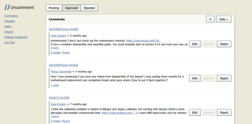The height and width of the screenshot is (124, 252).
Task: Switch to the Pending tab
Action: (54, 8)
